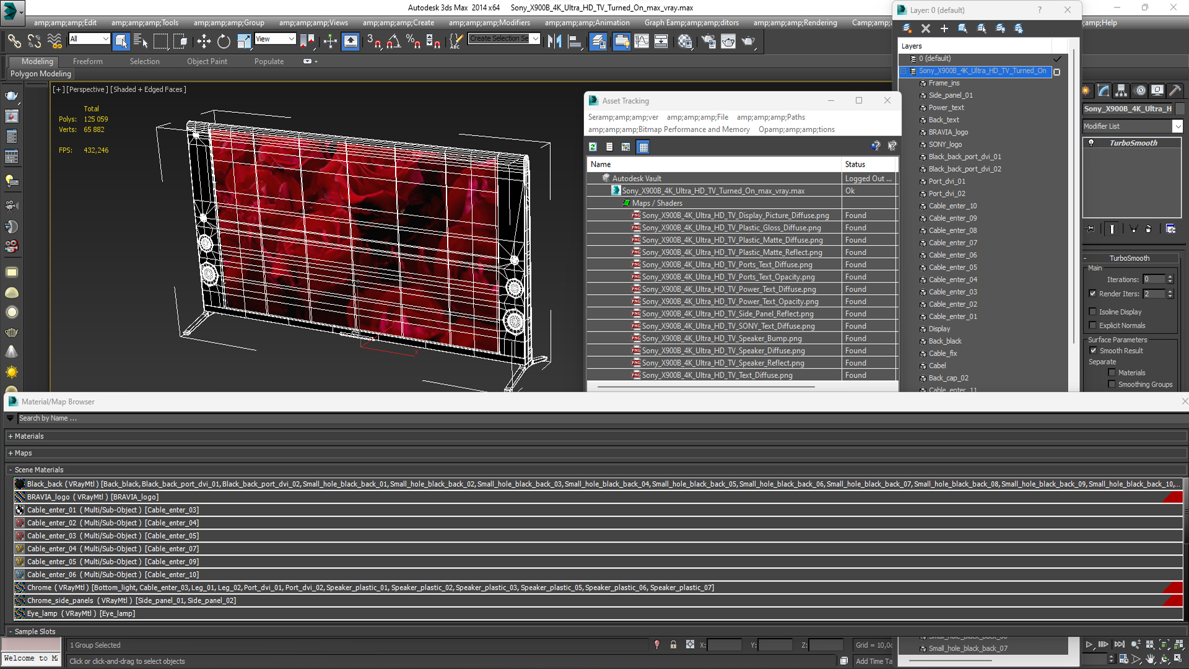Select Display_Picture_Diffuse.png asset row
The height and width of the screenshot is (669, 1189).
pyautogui.click(x=742, y=216)
